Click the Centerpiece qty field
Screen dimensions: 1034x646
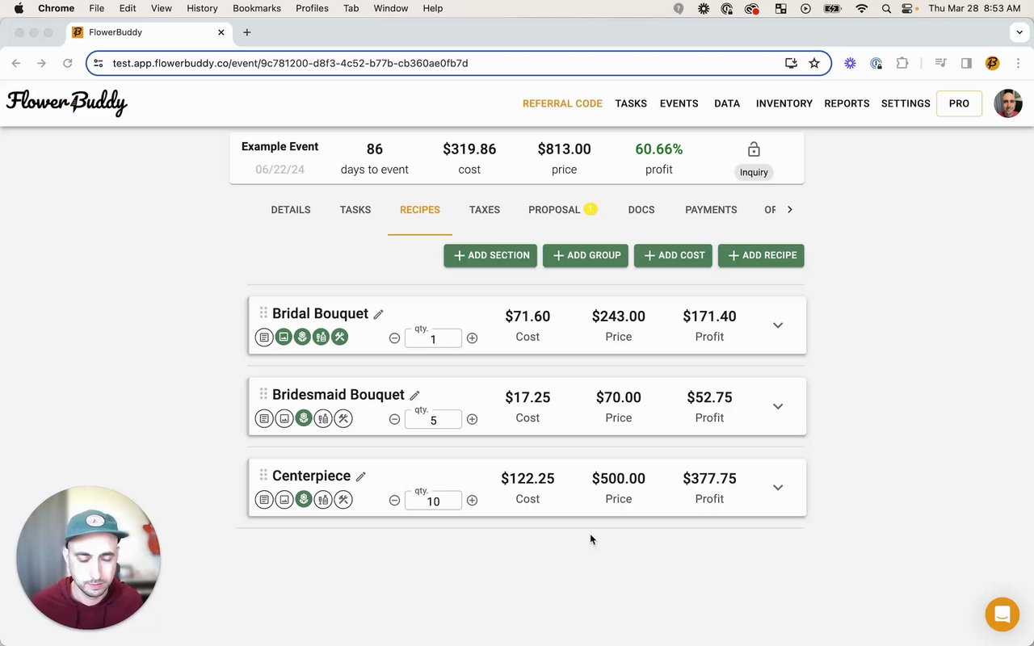coord(433,501)
